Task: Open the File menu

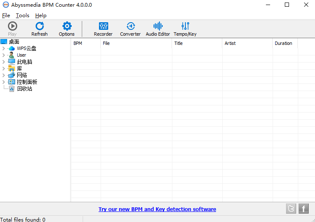Action: (6, 16)
